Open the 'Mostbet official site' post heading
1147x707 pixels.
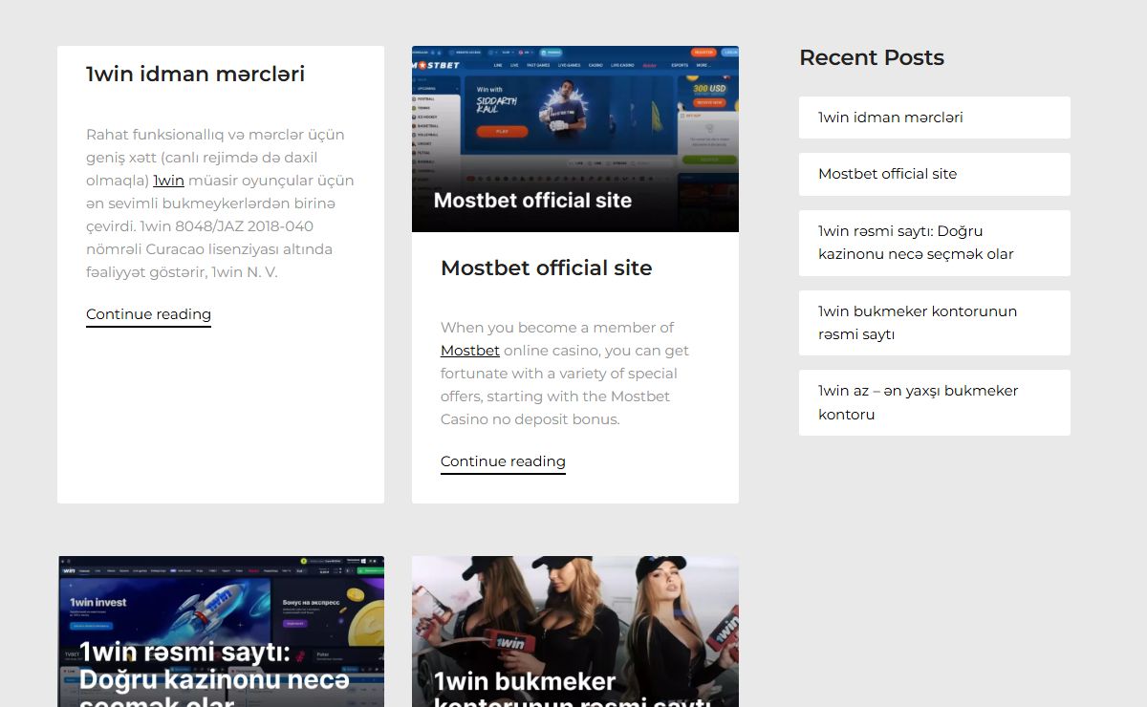pyautogui.click(x=546, y=268)
